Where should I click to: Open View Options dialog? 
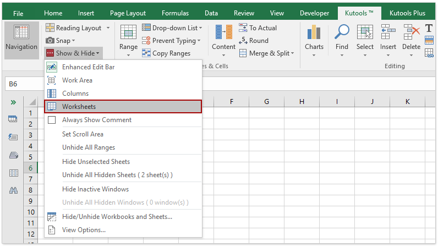pos(123,230)
